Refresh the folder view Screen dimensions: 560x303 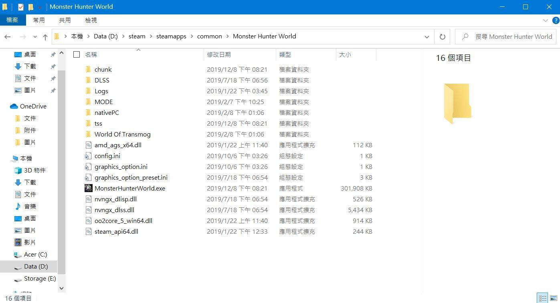(442, 36)
